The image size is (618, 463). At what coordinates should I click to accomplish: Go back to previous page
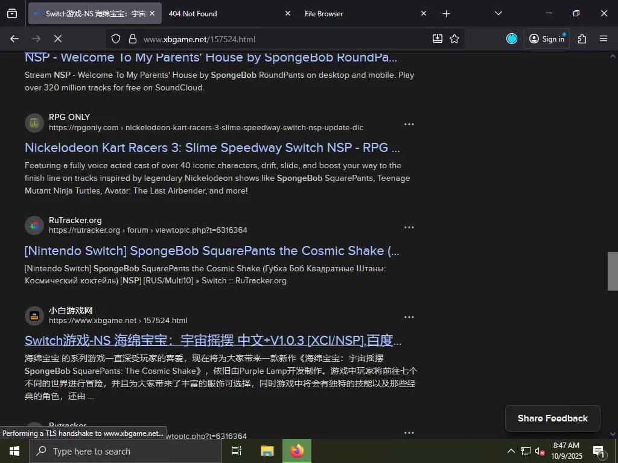point(14,39)
